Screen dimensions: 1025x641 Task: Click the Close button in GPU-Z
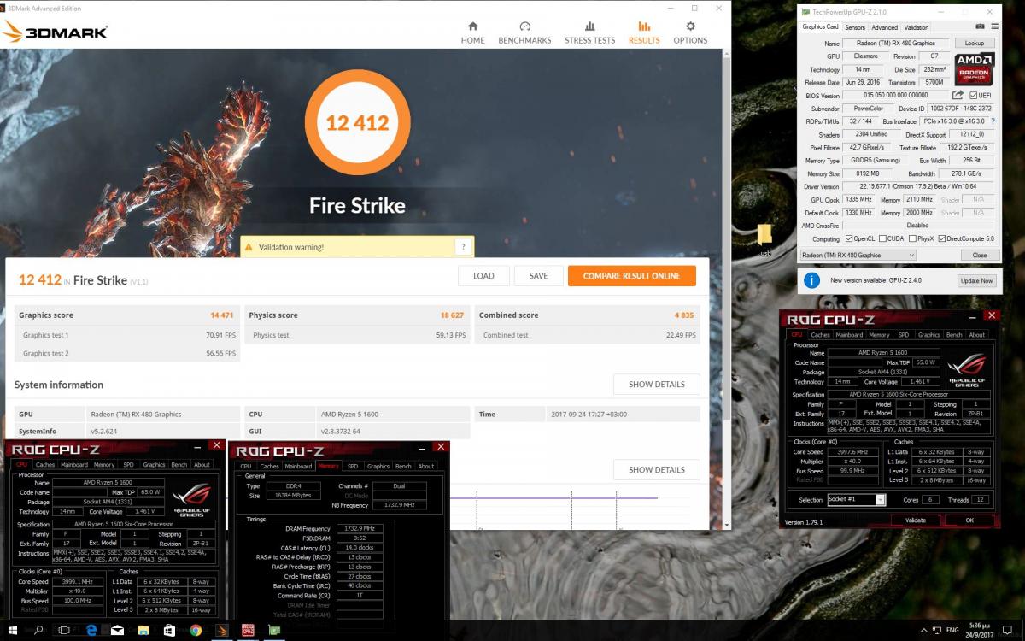(980, 255)
